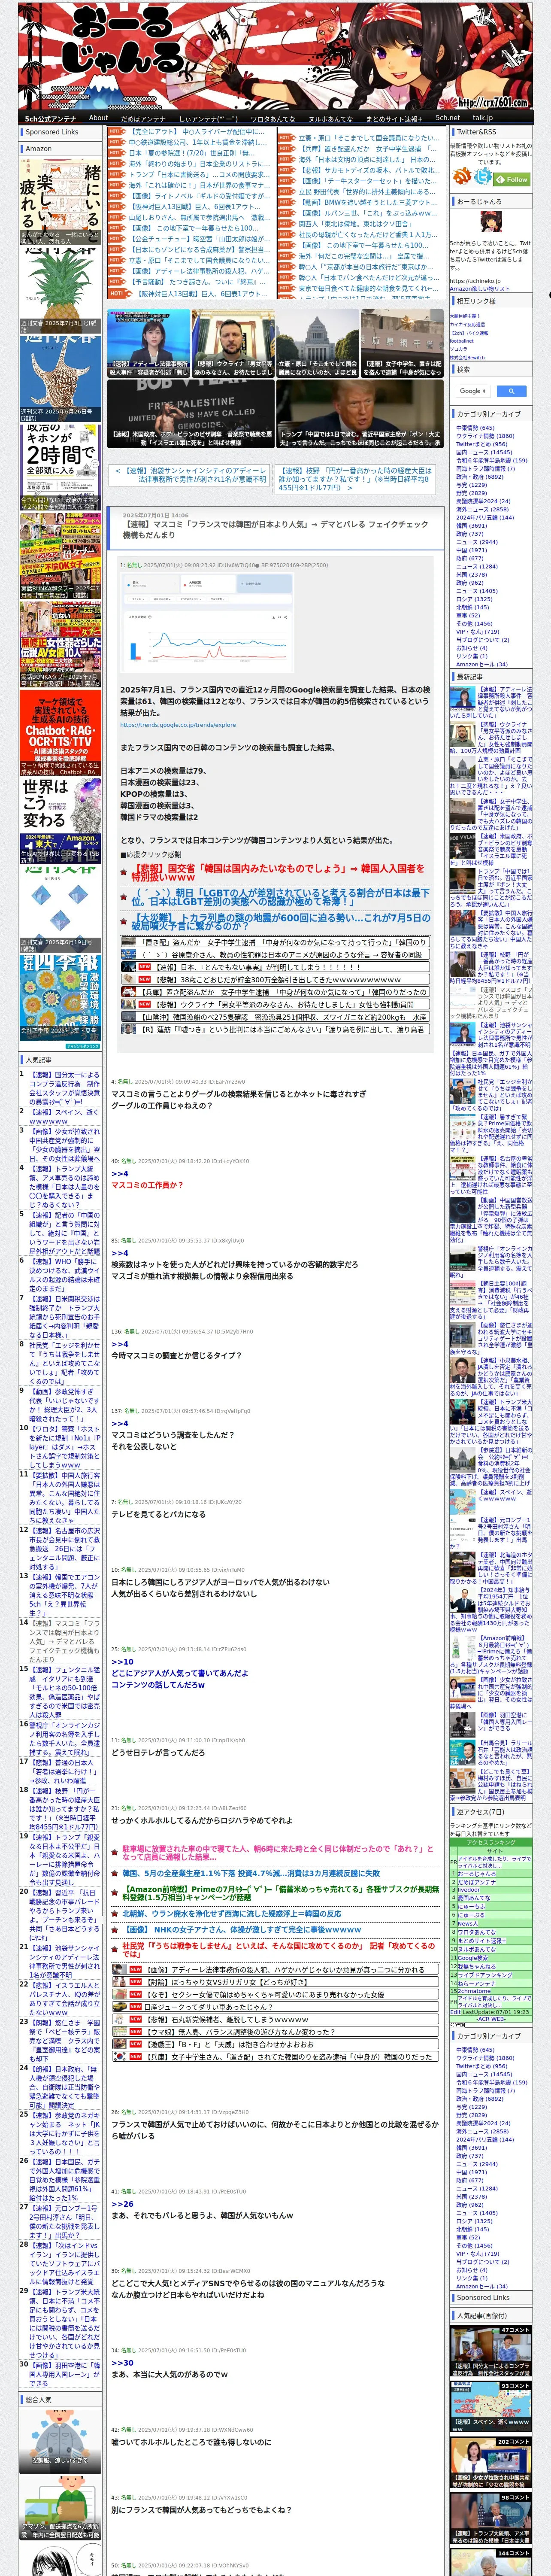Open related link 【Amazon前哨戦】Primeの7月

coord(281,1893)
